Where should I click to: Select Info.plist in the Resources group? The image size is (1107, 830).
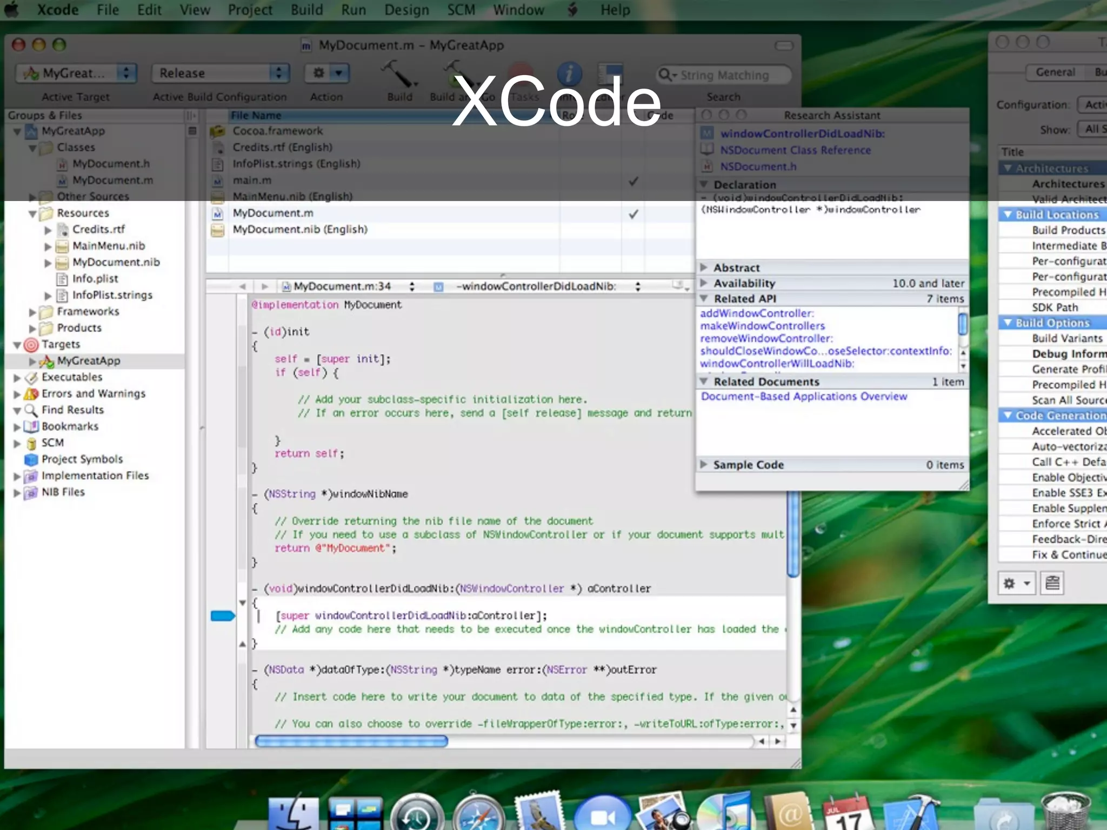tap(95, 279)
